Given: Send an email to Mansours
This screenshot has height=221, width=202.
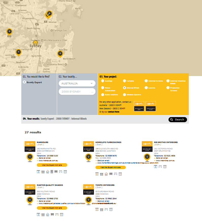Looking at the screenshot, I should click(x=45, y=158).
